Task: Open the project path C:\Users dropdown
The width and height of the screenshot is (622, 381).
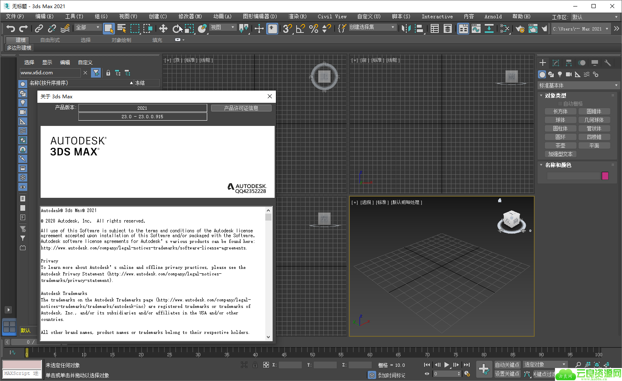Action: tap(581, 29)
